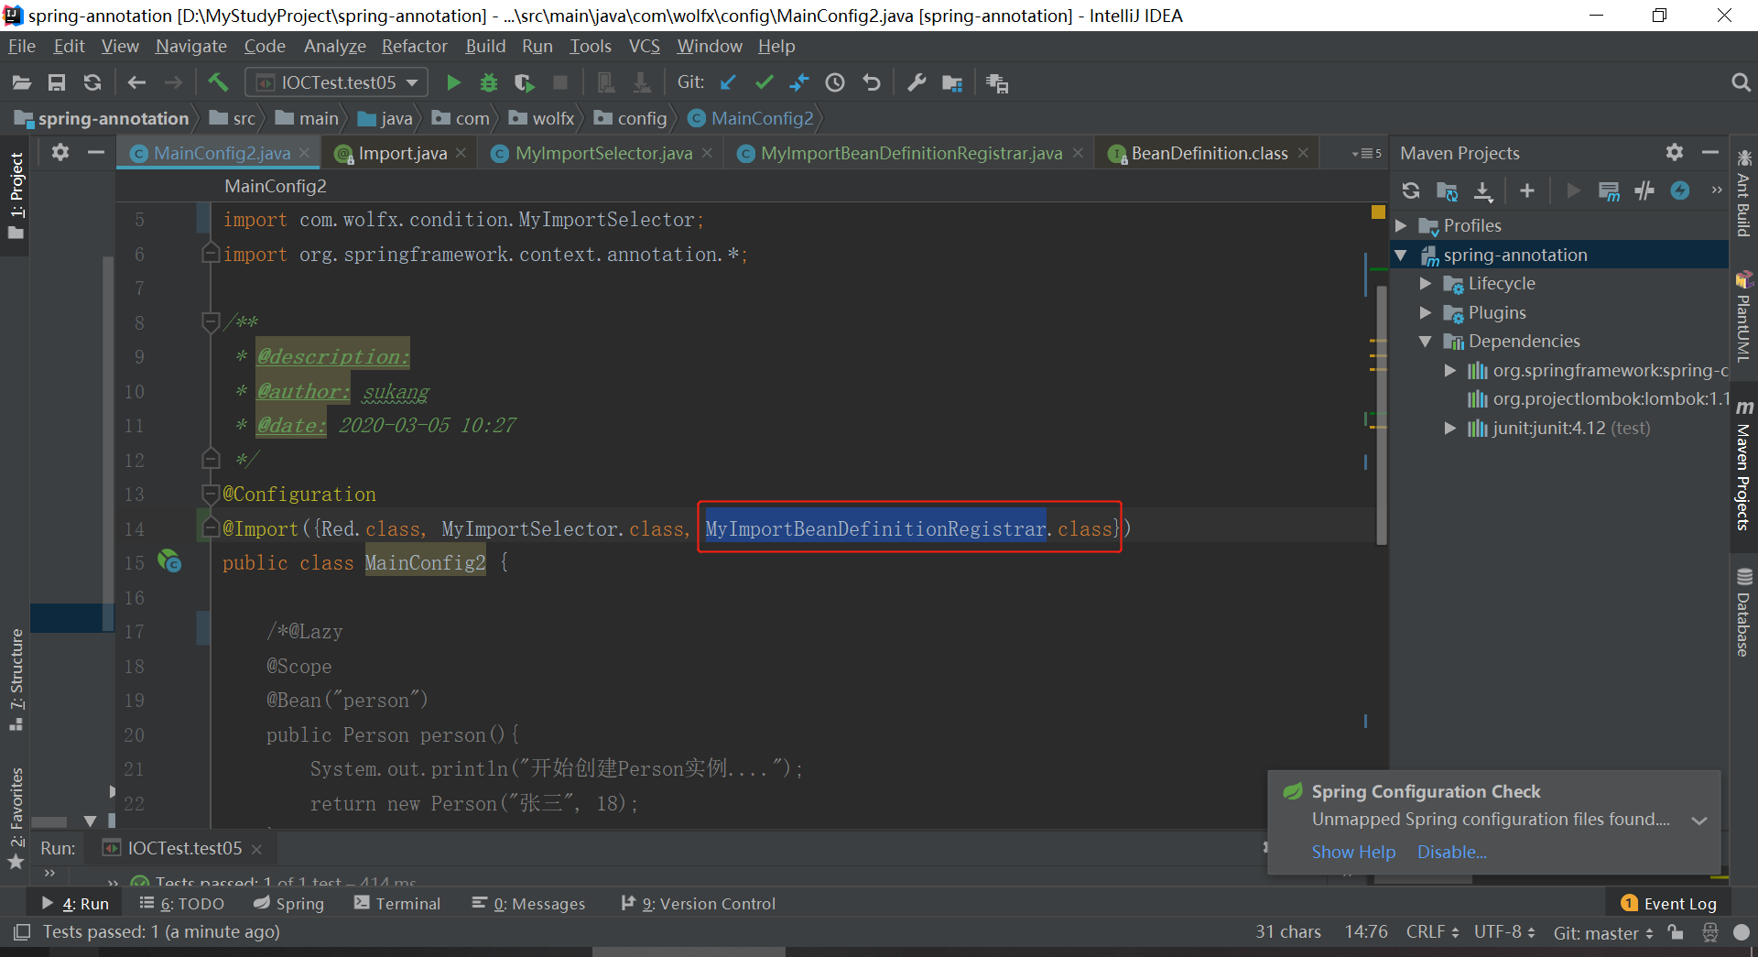This screenshot has height=957, width=1758.
Task: Click the Save All toolbar icon
Action: (57, 82)
